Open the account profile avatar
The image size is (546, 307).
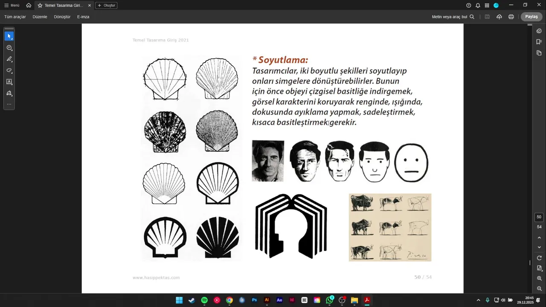pos(496,5)
